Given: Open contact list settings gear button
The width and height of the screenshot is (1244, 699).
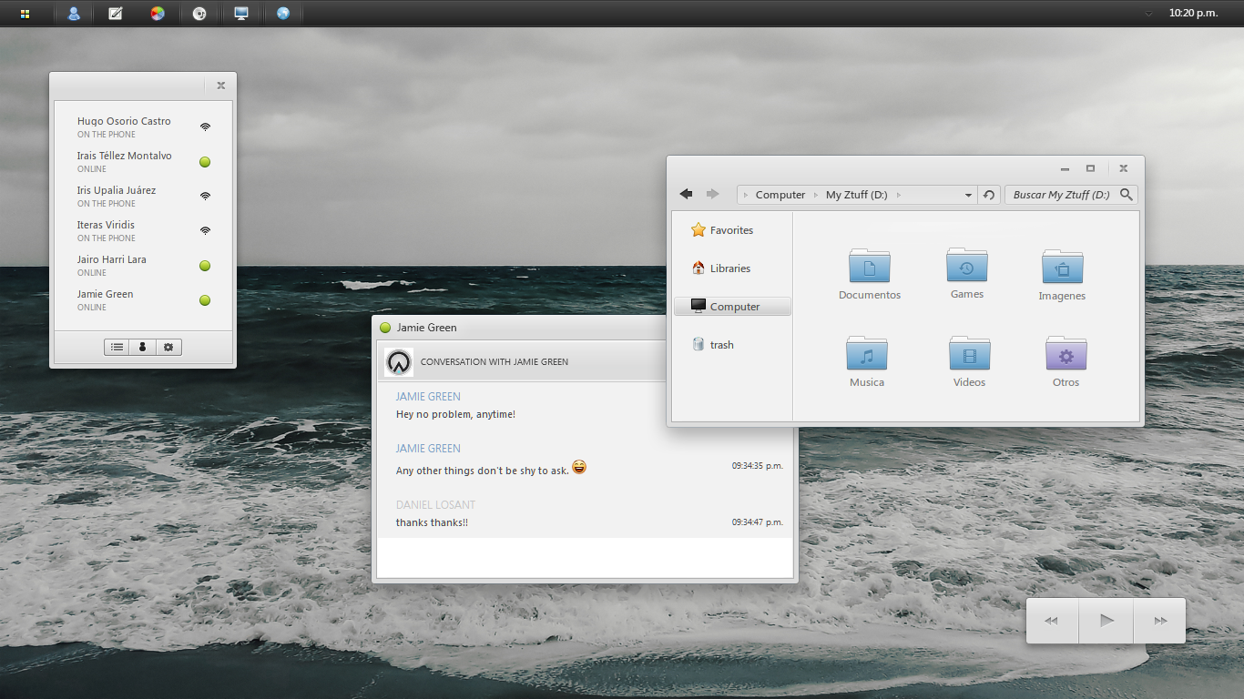Looking at the screenshot, I should coord(168,347).
